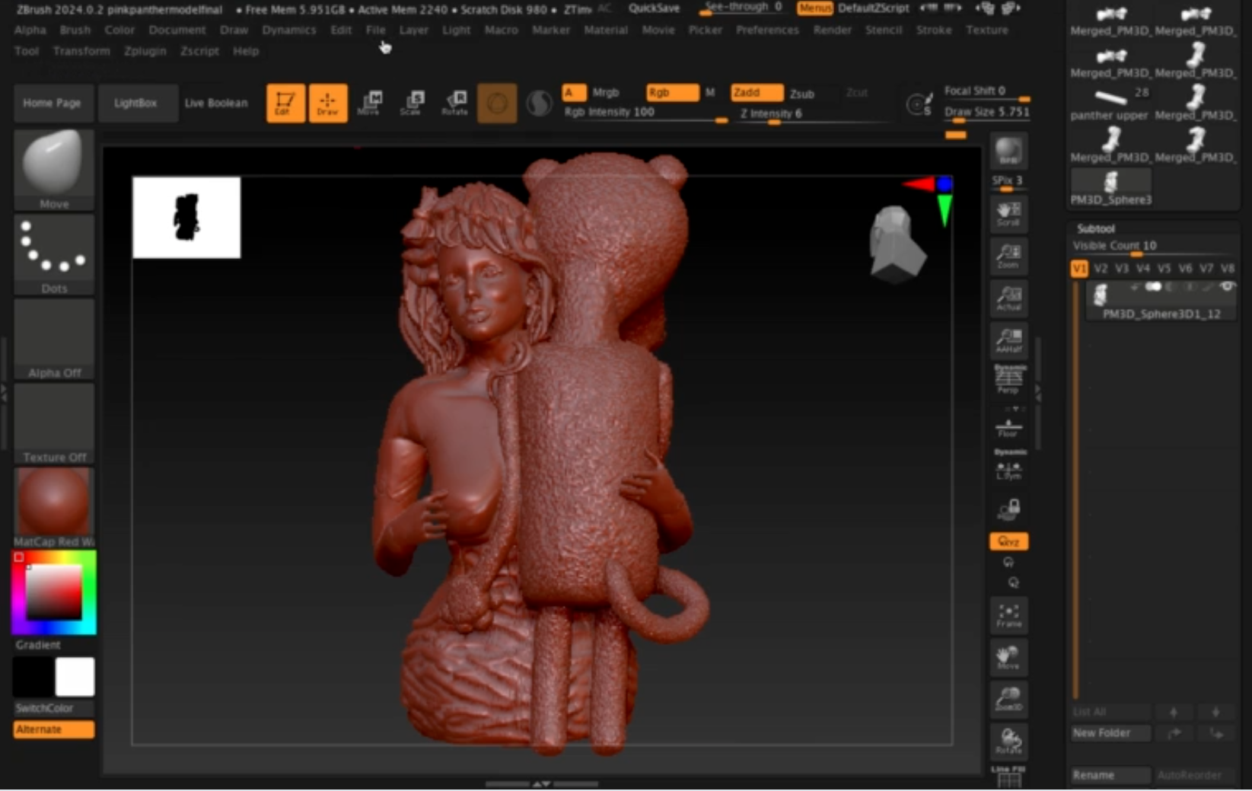
Task: Adjust the Draw Size slider
Action: click(x=986, y=113)
